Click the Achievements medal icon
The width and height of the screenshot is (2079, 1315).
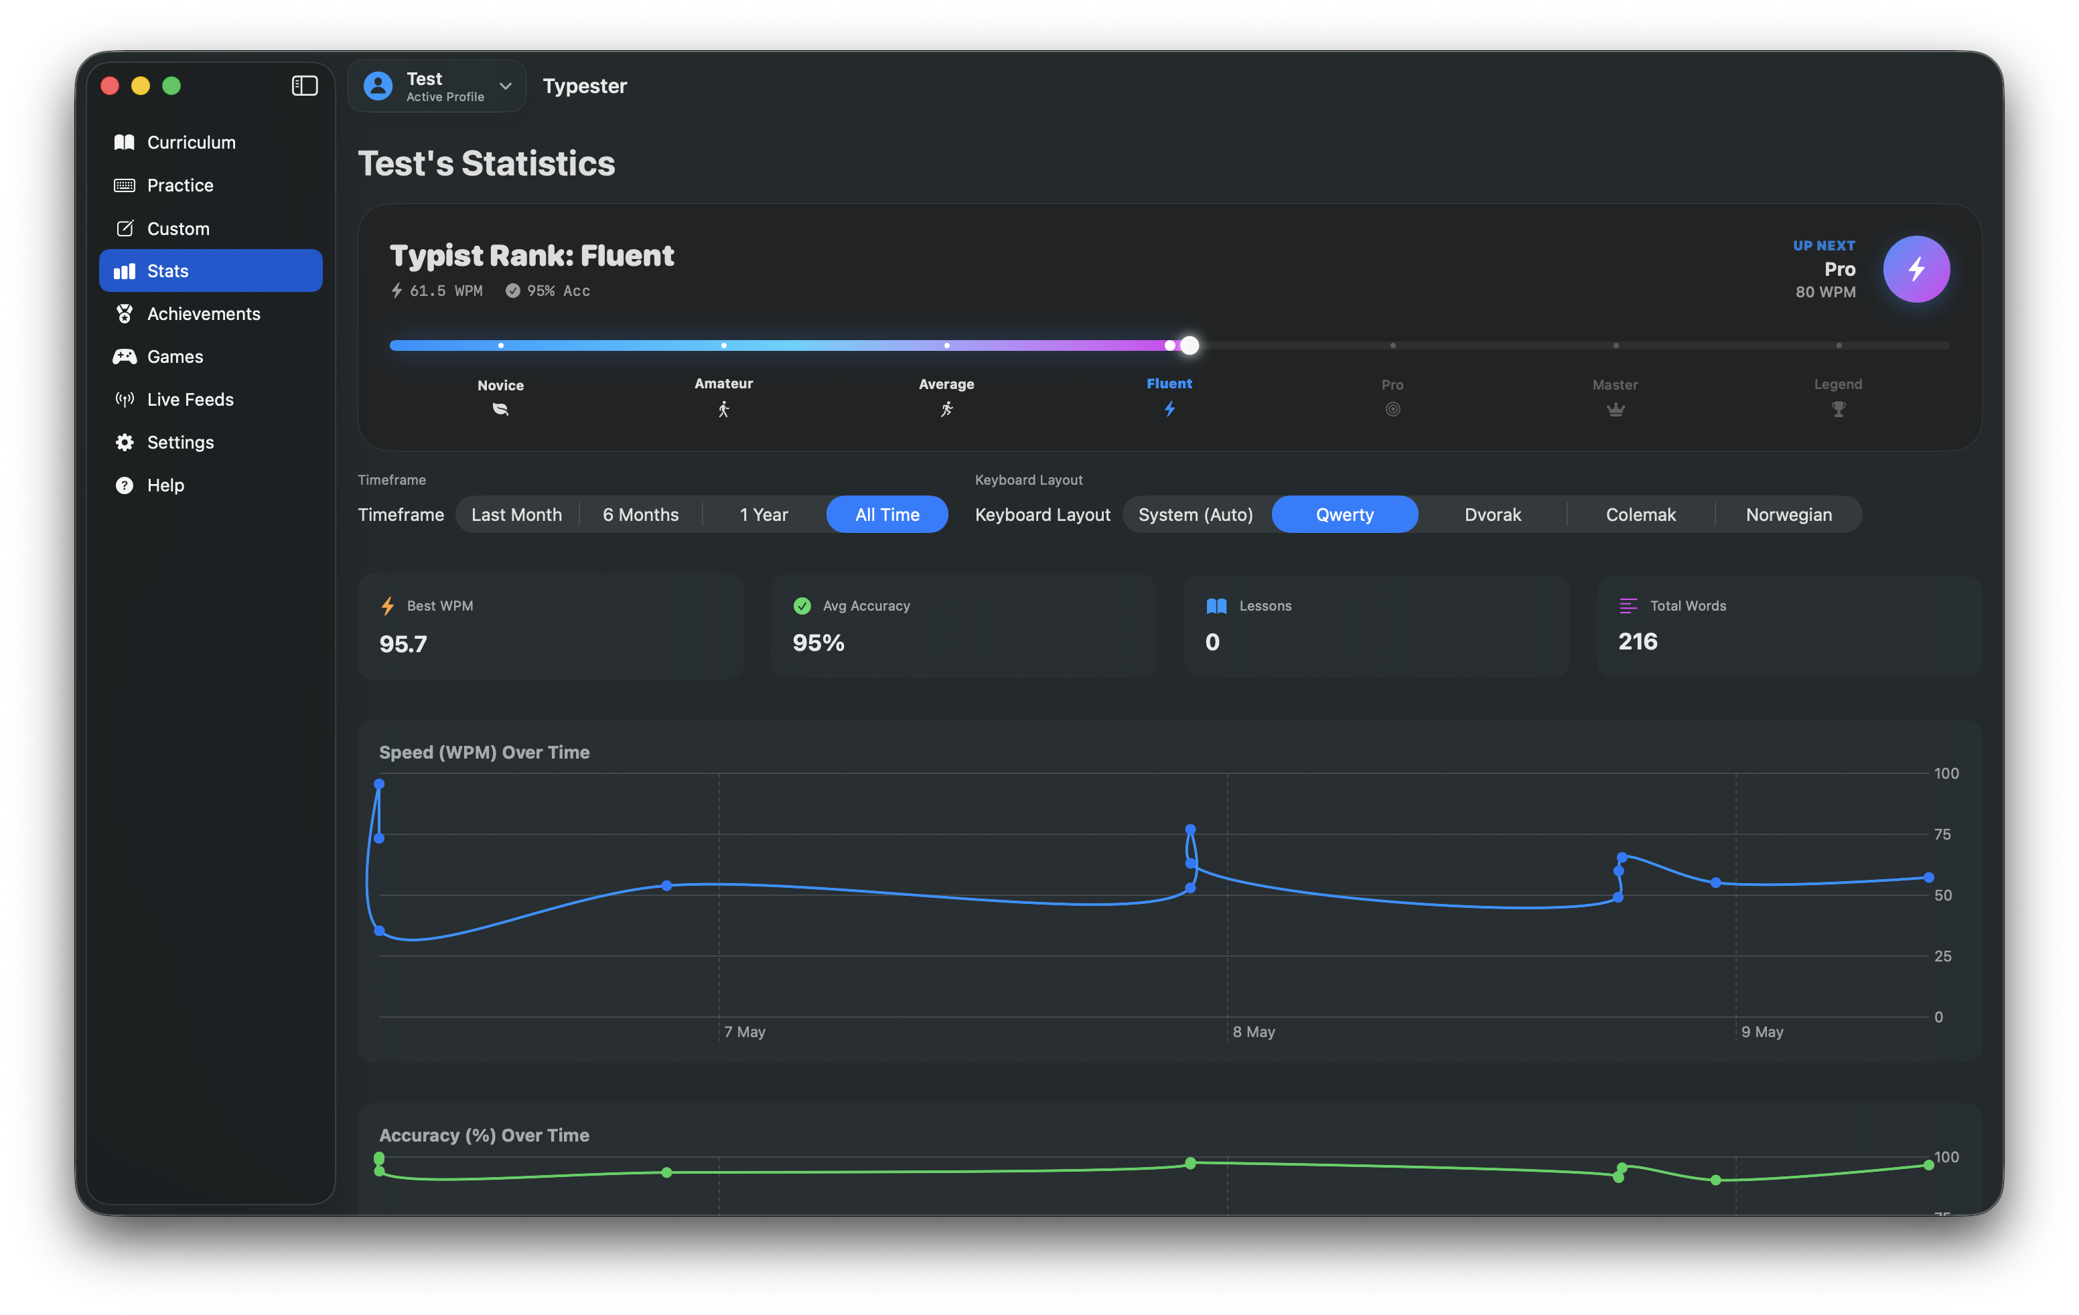(x=125, y=313)
